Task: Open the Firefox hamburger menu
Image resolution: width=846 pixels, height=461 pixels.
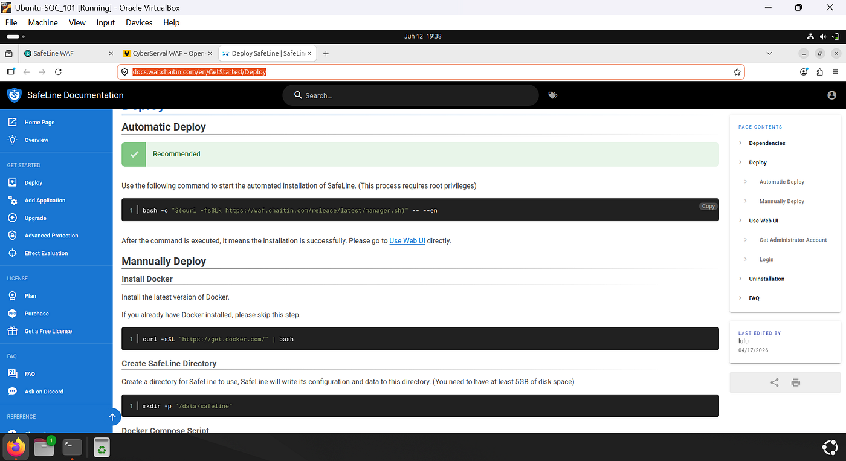Action: (x=835, y=72)
